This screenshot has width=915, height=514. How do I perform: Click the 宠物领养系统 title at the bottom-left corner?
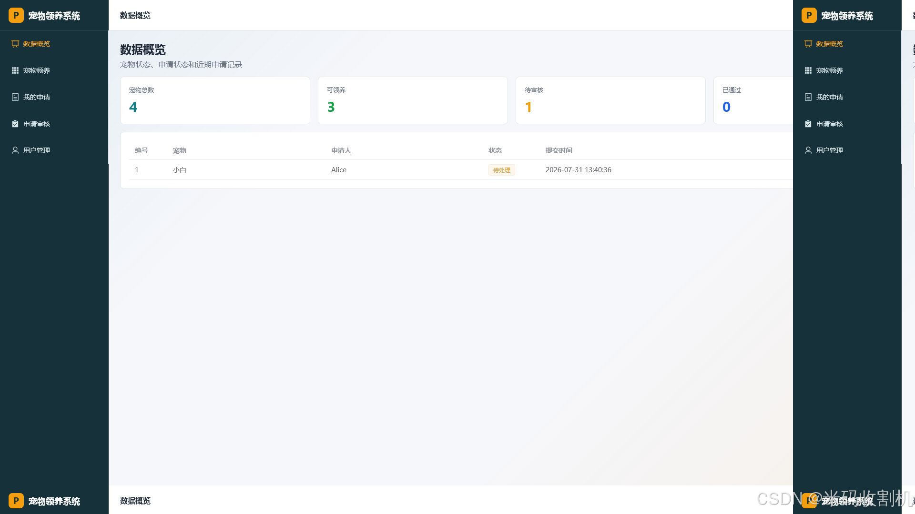point(54,501)
